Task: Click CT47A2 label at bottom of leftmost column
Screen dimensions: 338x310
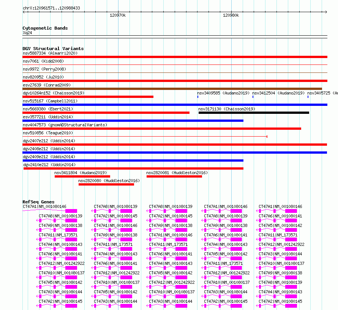Action: 60,301
